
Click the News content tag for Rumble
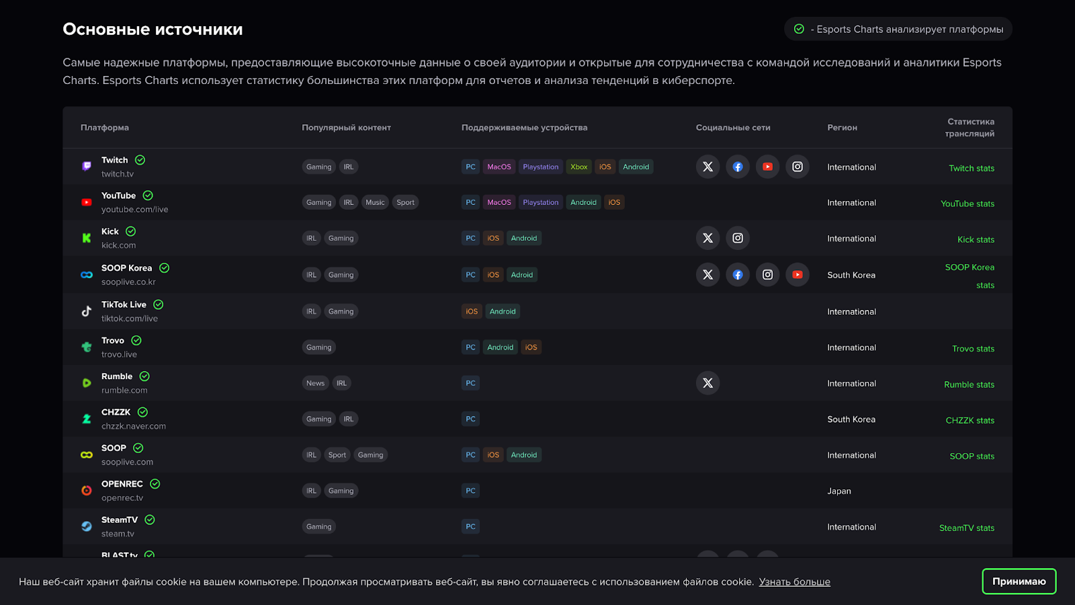point(315,383)
